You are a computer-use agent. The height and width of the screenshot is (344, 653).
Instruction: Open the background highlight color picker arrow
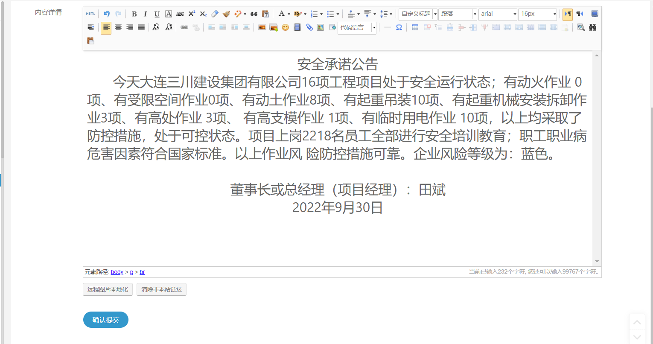(x=305, y=14)
